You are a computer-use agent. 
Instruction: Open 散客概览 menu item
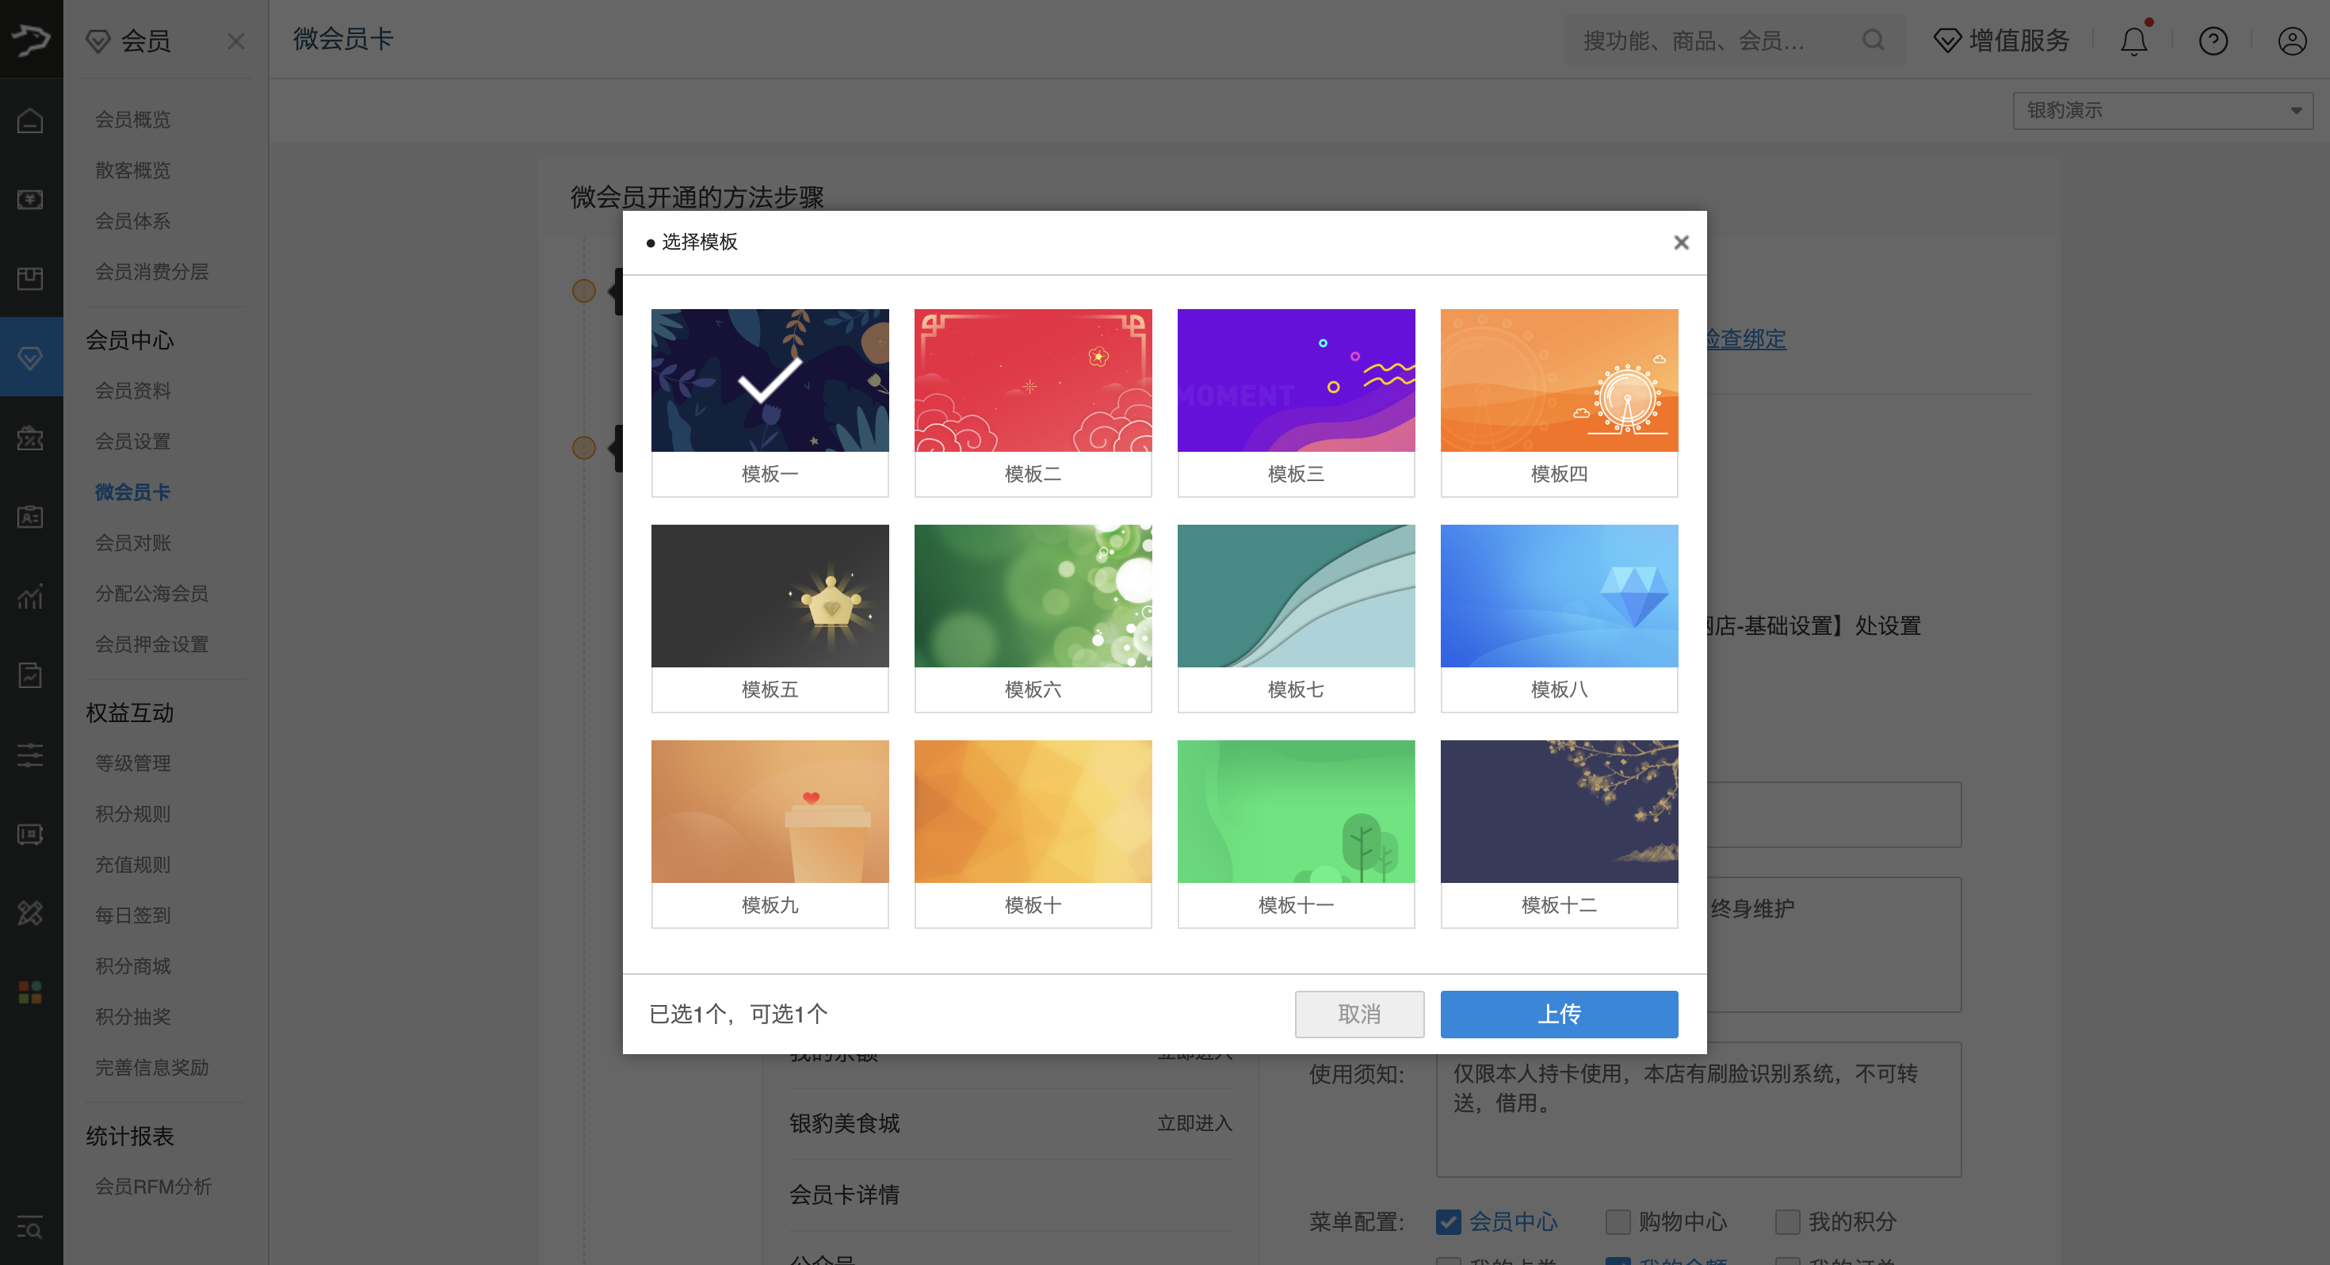[133, 170]
